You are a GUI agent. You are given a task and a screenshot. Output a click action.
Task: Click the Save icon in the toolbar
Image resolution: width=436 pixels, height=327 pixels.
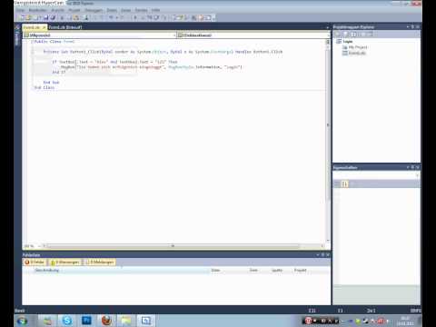[x=45, y=18]
